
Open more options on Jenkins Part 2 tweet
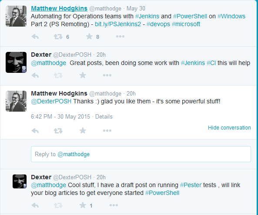(x=120, y=37)
